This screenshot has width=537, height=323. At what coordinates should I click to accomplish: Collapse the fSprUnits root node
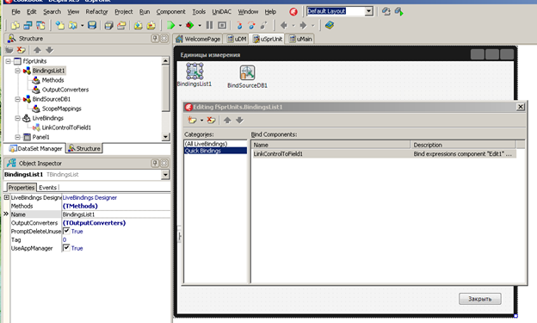[x=8, y=61]
